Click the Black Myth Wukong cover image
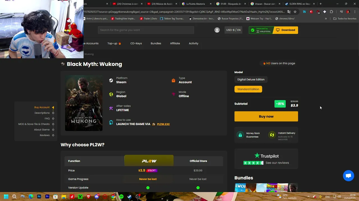This screenshot has width=359, height=201. [84, 103]
